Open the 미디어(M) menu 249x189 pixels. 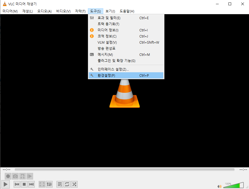pos(10,11)
